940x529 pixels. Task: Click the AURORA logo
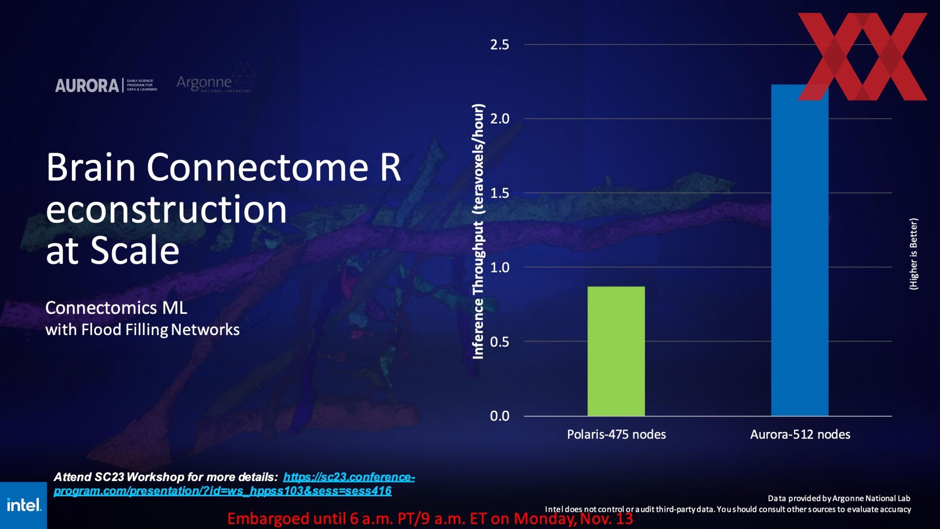coord(106,86)
